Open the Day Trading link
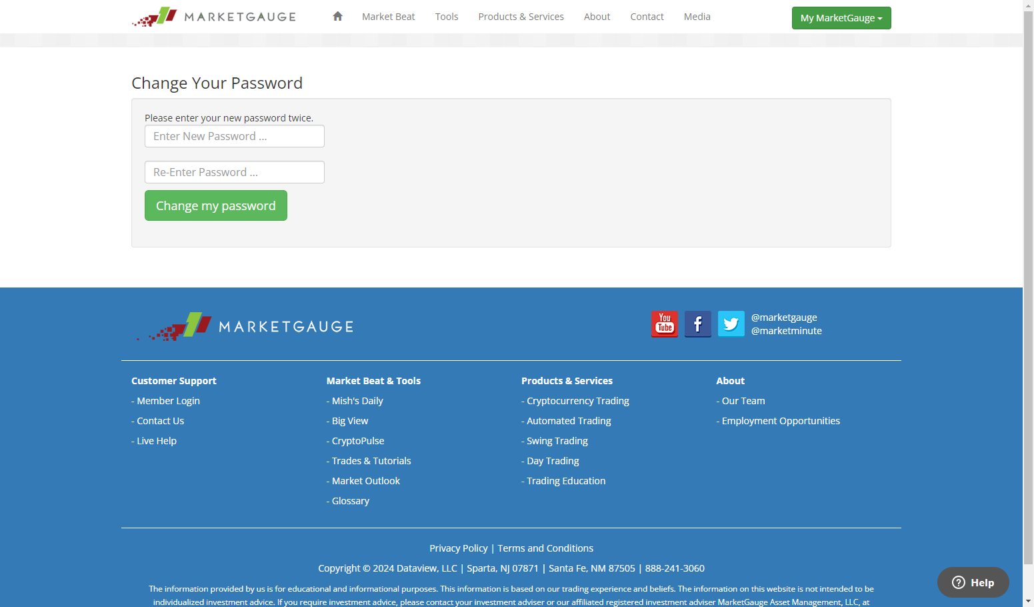Viewport: 1034px width, 607px height. tap(553, 461)
